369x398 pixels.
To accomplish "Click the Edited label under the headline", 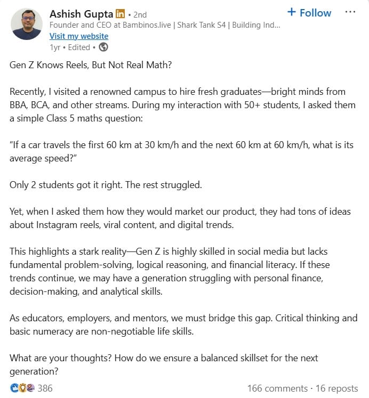I will click(x=79, y=47).
